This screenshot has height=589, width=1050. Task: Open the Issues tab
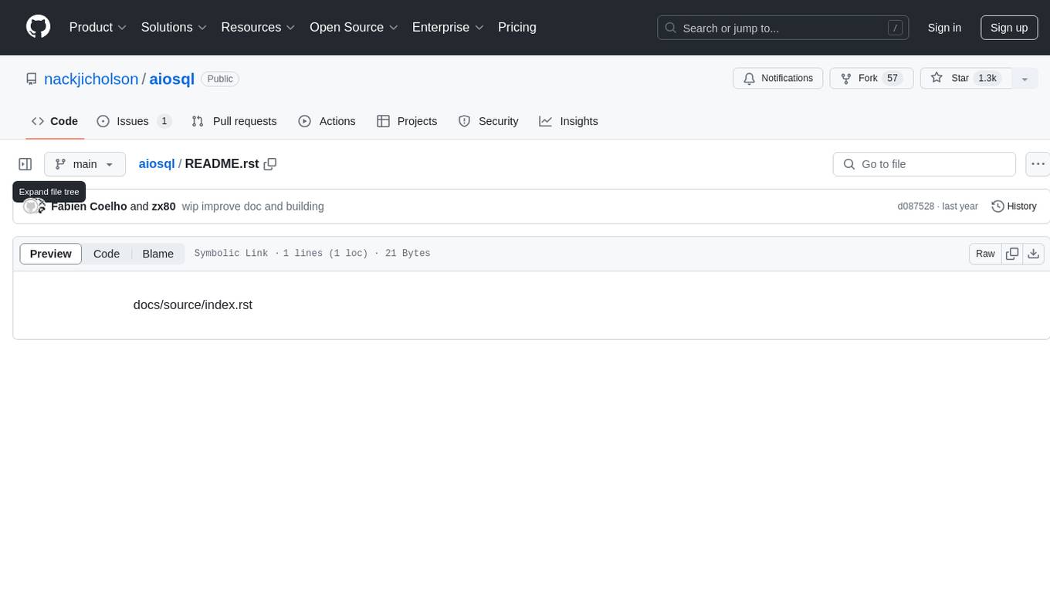(x=134, y=121)
